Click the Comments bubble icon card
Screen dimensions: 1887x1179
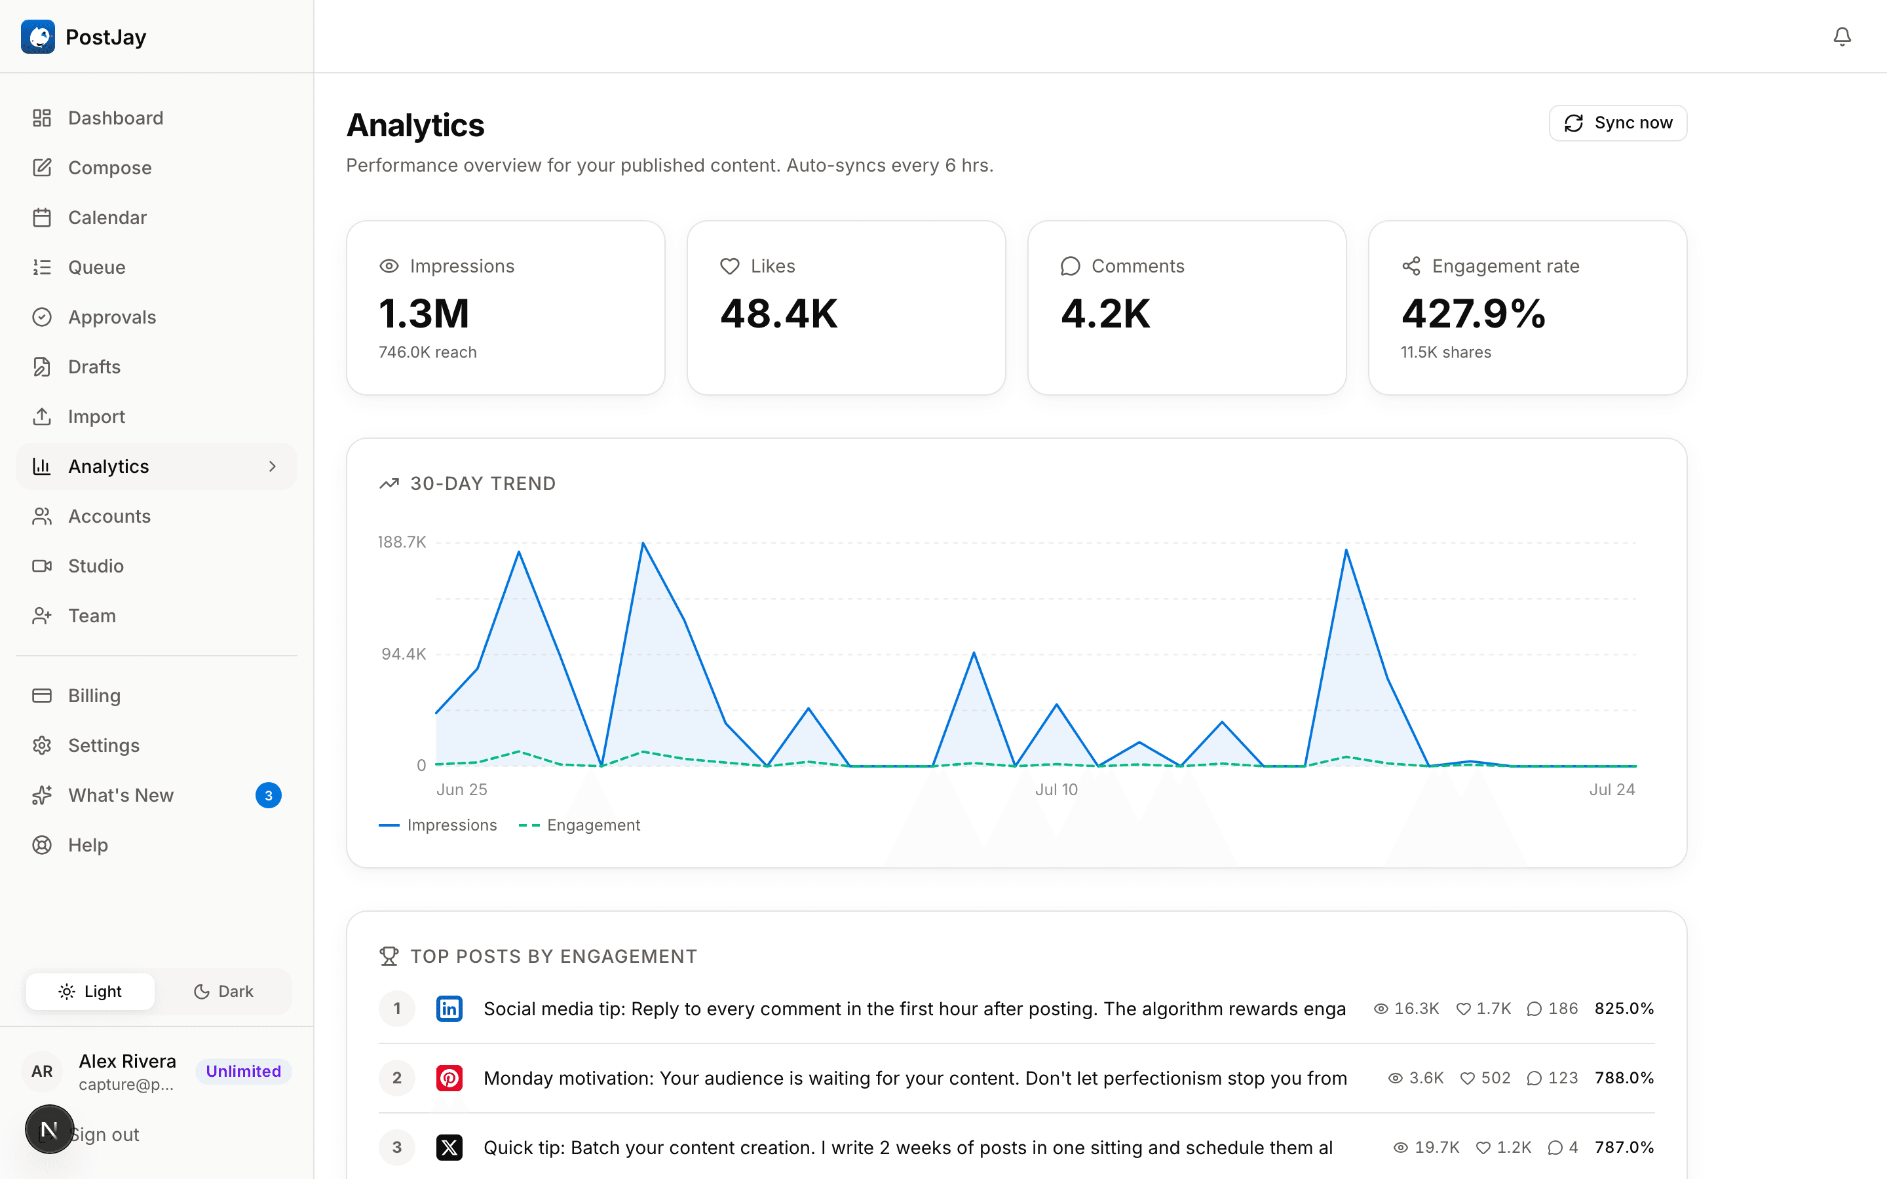(1071, 266)
